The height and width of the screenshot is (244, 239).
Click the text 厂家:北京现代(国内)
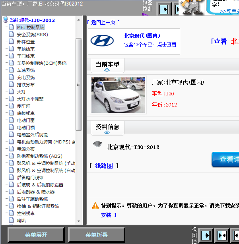pyautogui.click(x=178, y=82)
